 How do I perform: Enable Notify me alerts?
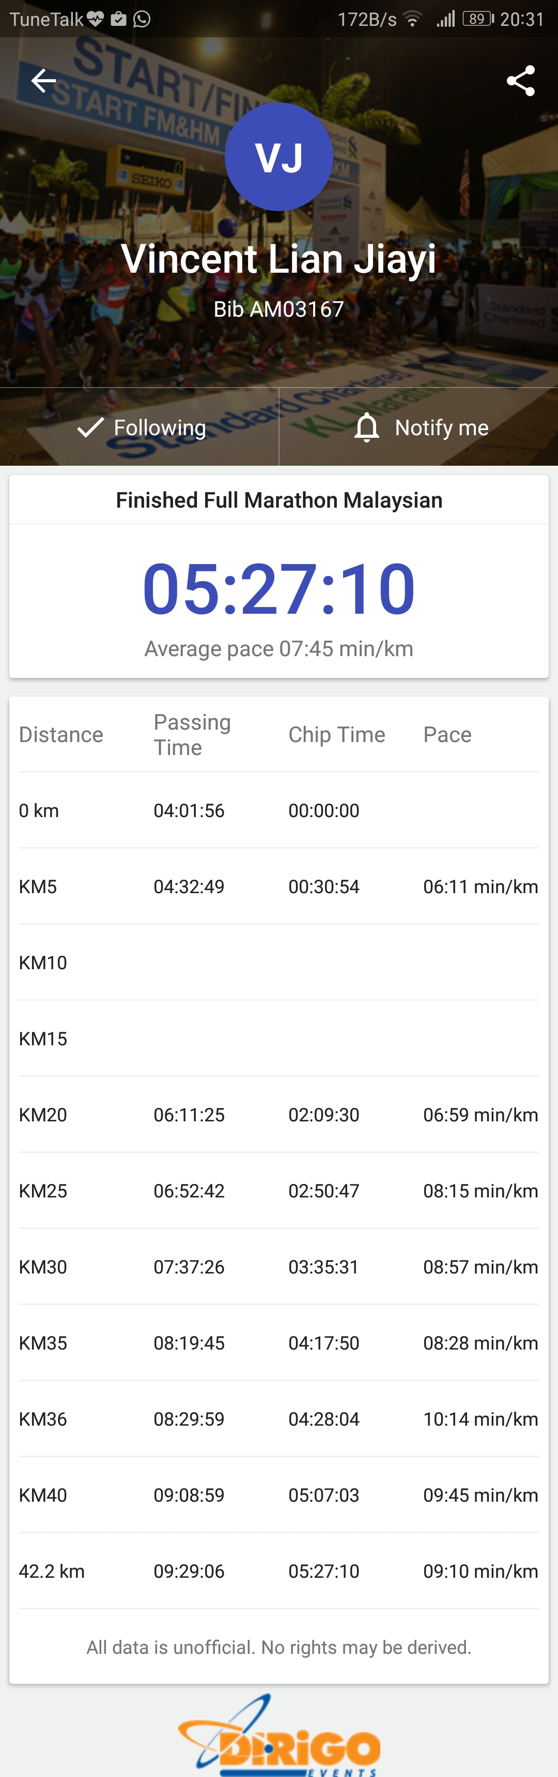coord(419,427)
